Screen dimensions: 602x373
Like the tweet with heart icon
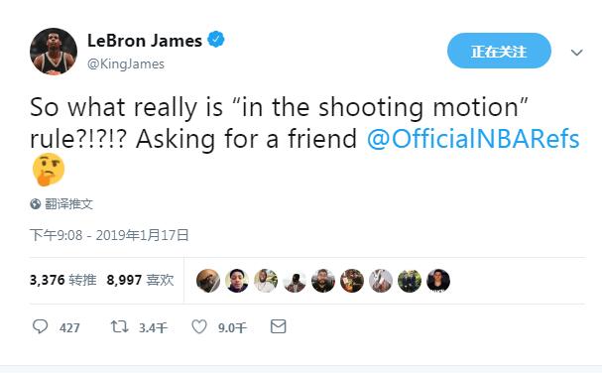199,327
